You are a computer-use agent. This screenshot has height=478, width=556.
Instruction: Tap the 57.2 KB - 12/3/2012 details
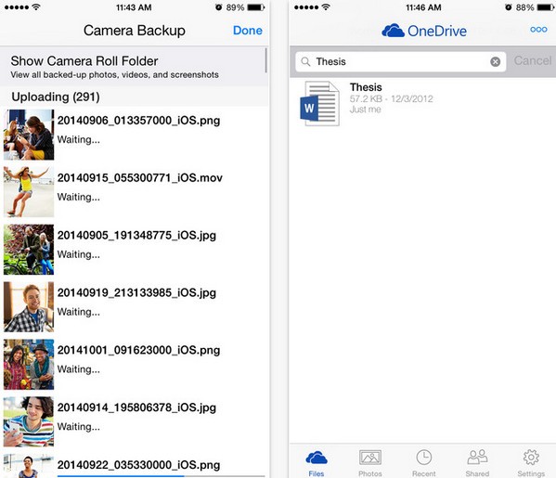(x=391, y=99)
